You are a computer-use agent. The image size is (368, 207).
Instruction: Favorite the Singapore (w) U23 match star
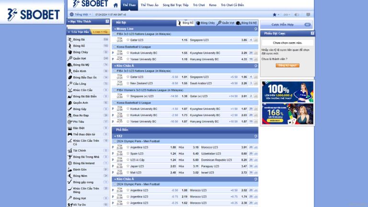128,96
